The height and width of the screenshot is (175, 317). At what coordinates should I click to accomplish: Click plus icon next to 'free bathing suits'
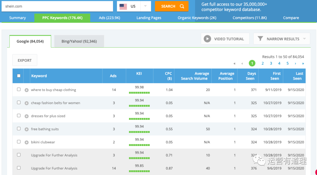[x=27, y=129]
